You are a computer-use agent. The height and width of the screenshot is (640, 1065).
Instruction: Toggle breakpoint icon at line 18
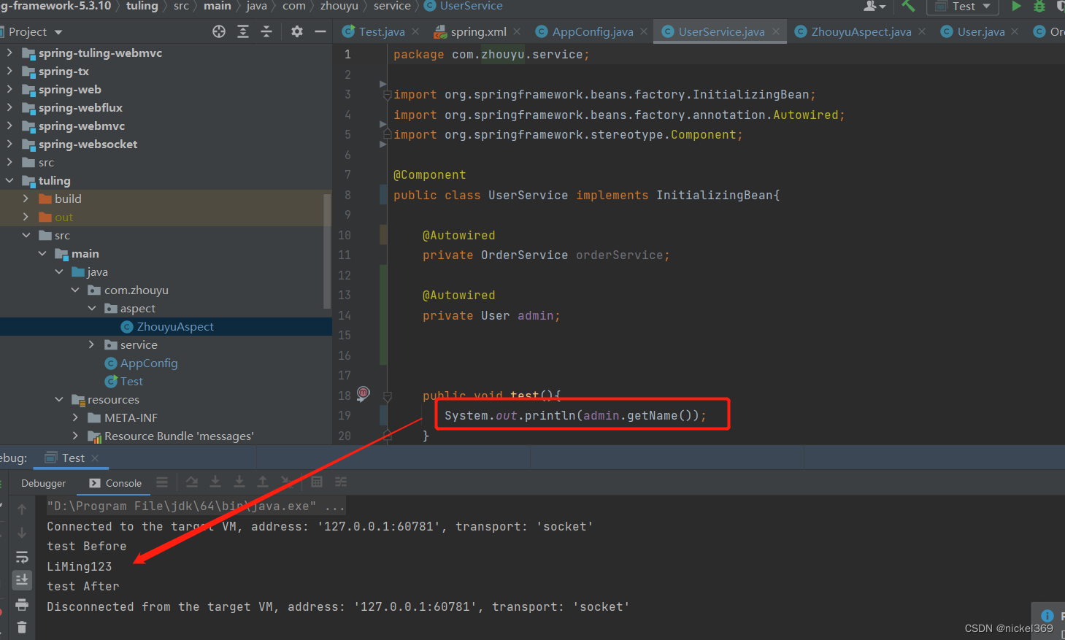pyautogui.click(x=364, y=393)
